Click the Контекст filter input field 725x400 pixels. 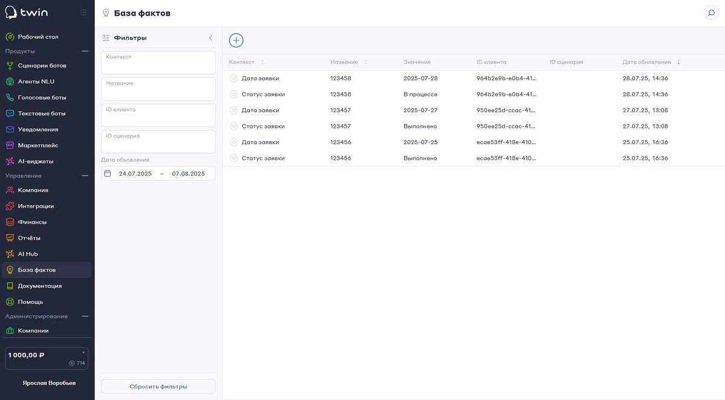click(158, 63)
